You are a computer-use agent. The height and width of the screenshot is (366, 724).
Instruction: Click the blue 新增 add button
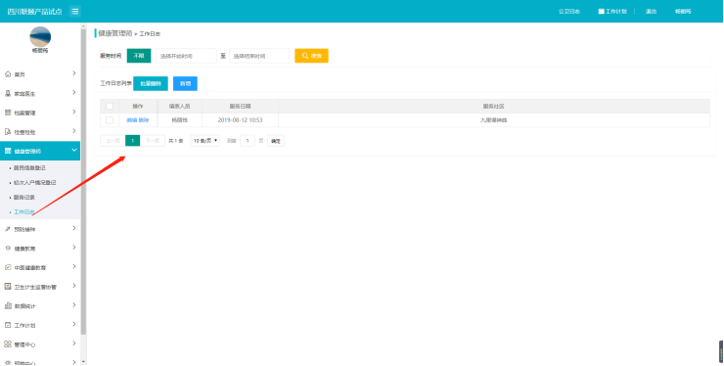click(185, 83)
